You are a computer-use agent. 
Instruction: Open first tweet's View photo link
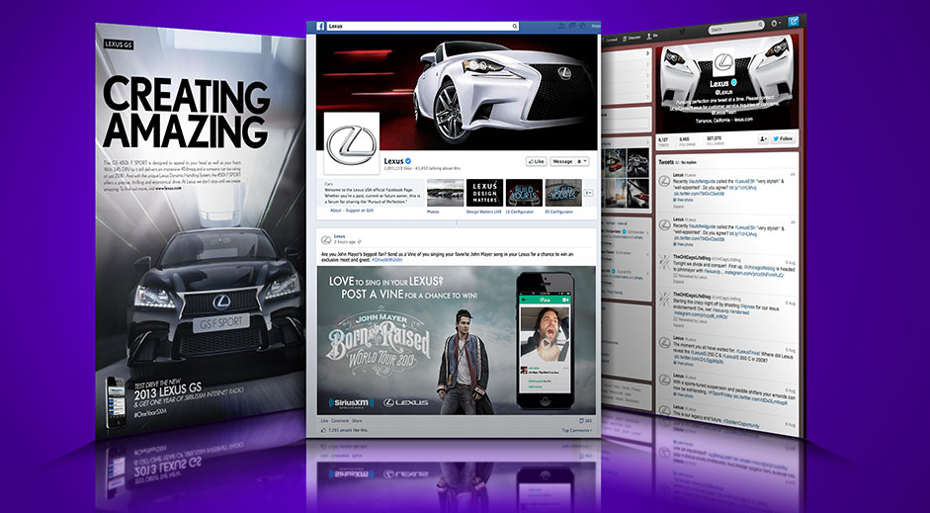click(683, 200)
